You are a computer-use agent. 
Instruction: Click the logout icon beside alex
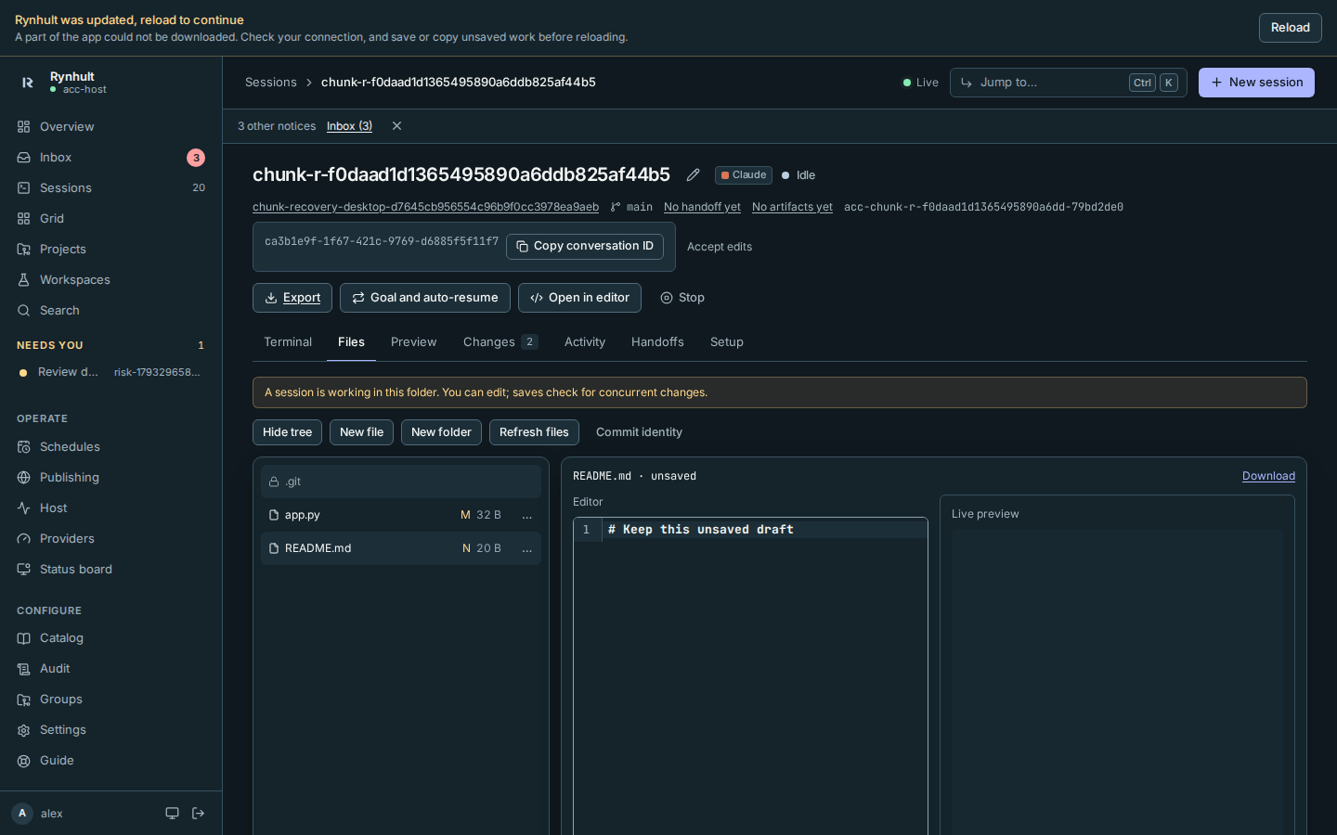(x=198, y=814)
